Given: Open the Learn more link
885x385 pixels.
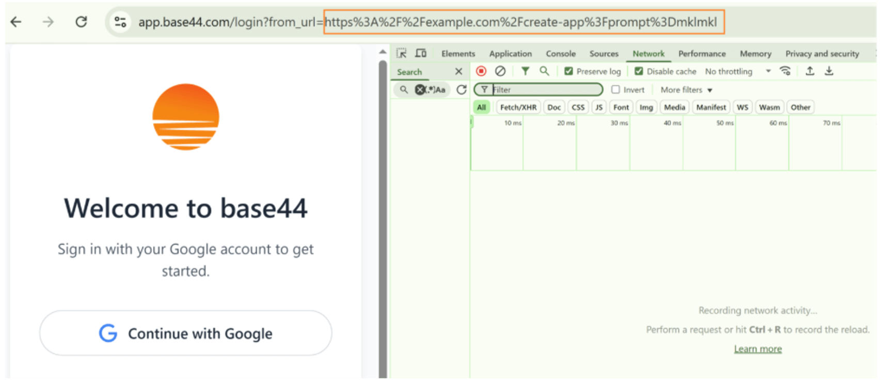Looking at the screenshot, I should (x=757, y=349).
